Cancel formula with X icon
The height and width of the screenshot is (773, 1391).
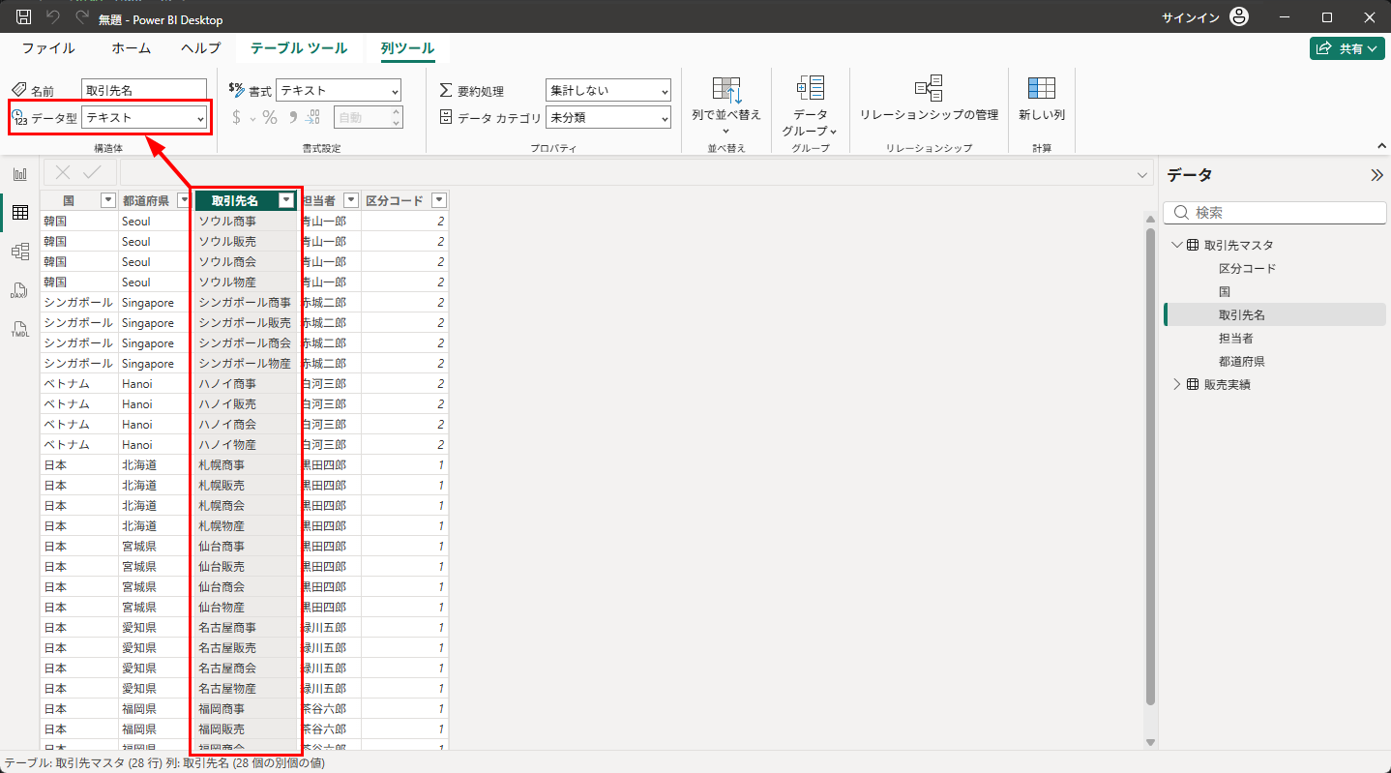click(x=63, y=172)
